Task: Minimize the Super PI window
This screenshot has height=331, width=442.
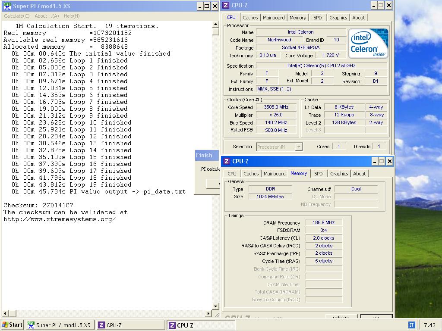Action: 200,6
